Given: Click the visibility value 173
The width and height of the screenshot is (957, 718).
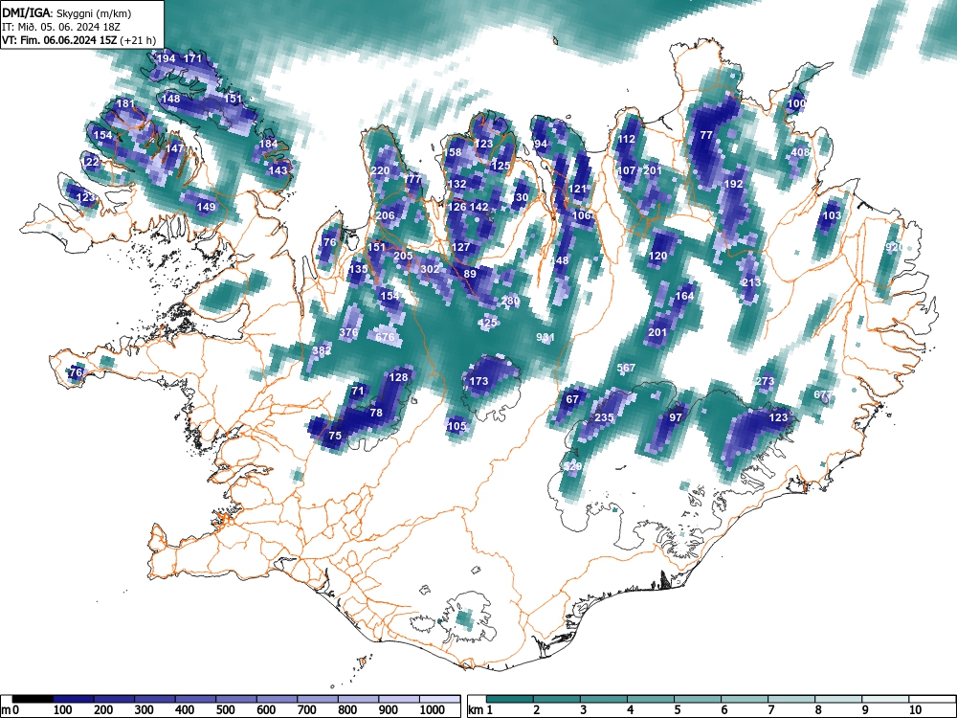Looking at the screenshot, I should [478, 381].
